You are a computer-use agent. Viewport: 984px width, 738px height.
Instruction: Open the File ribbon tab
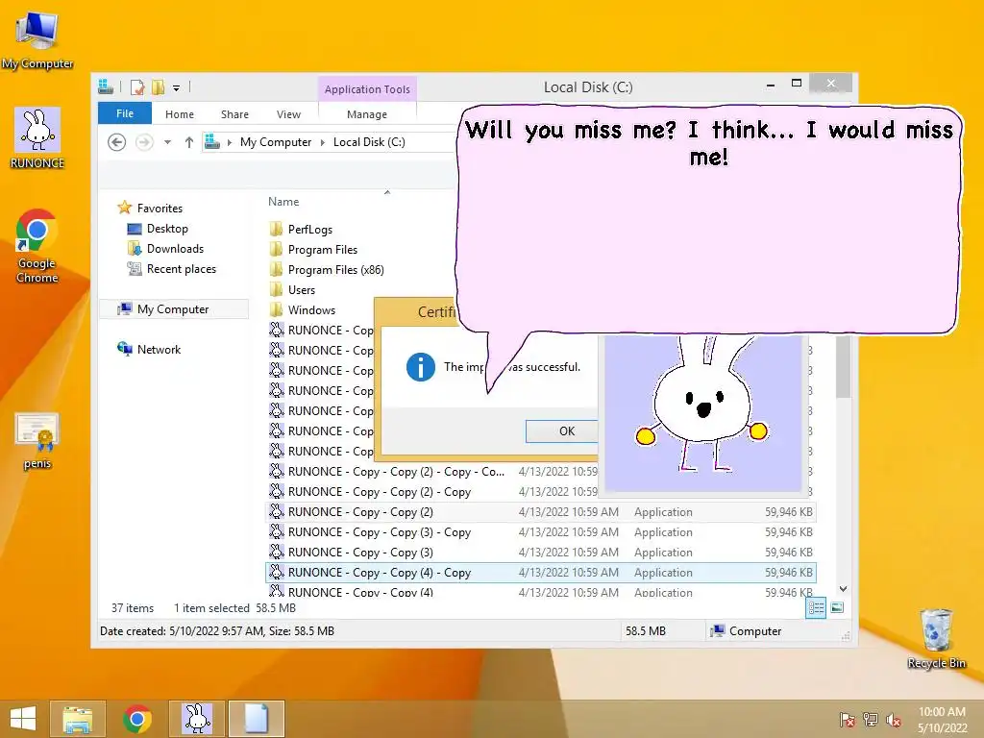click(125, 113)
